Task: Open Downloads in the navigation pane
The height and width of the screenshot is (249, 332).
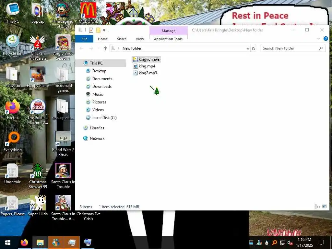Action: 101,86
